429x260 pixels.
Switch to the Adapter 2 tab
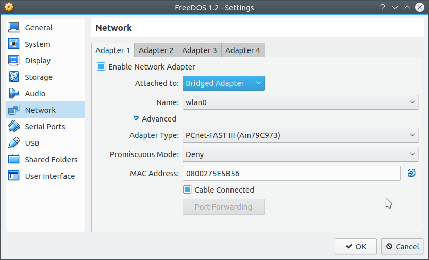tap(156, 50)
